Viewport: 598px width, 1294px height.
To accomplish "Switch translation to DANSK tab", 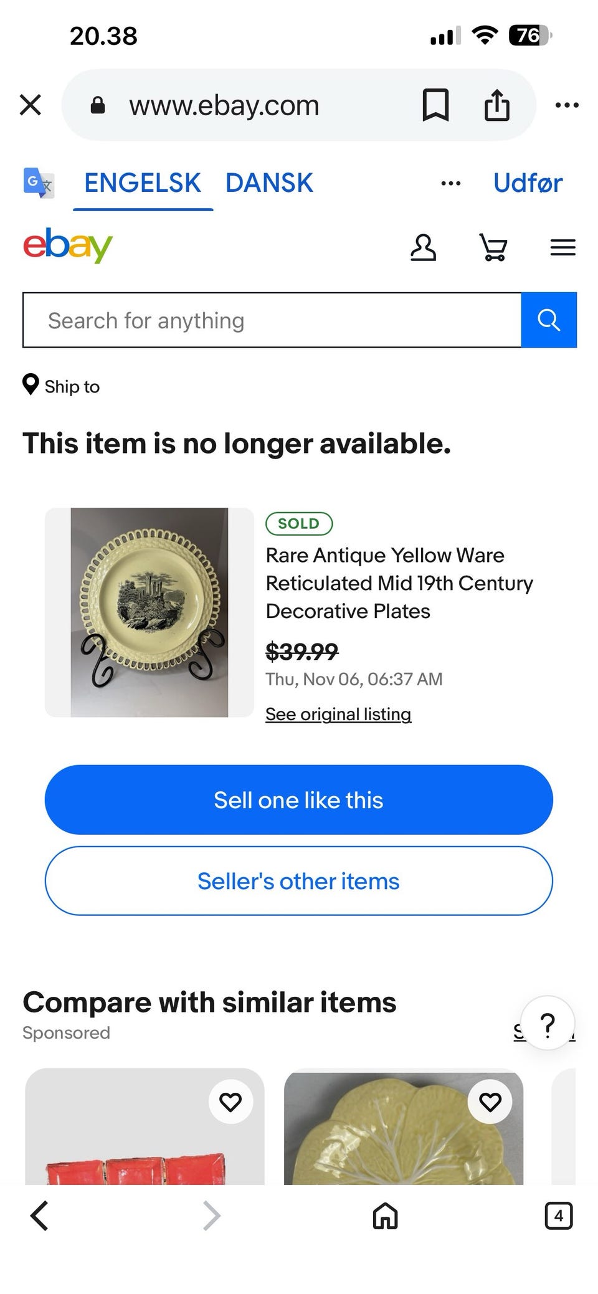I will [269, 183].
